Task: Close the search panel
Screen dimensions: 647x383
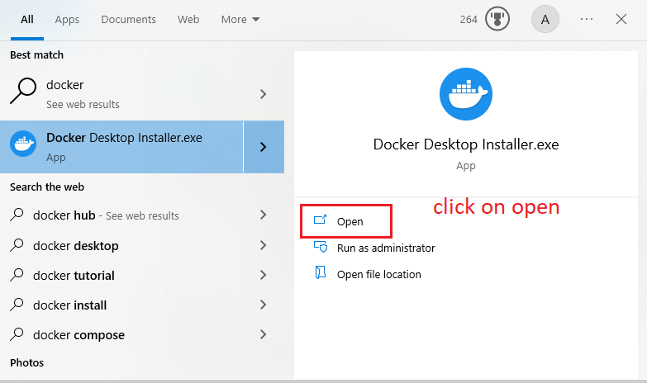Action: (621, 19)
